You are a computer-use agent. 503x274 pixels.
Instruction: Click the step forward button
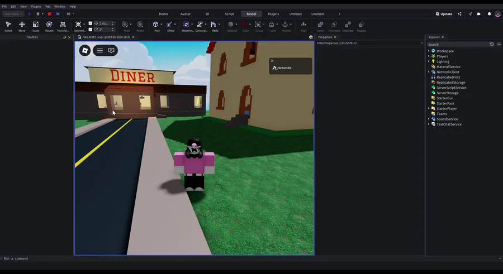[68, 14]
